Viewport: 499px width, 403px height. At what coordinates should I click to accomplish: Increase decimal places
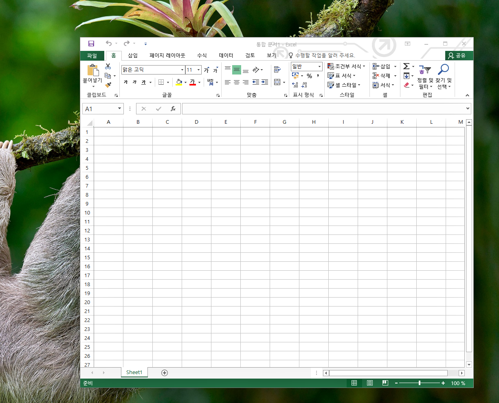pos(295,85)
